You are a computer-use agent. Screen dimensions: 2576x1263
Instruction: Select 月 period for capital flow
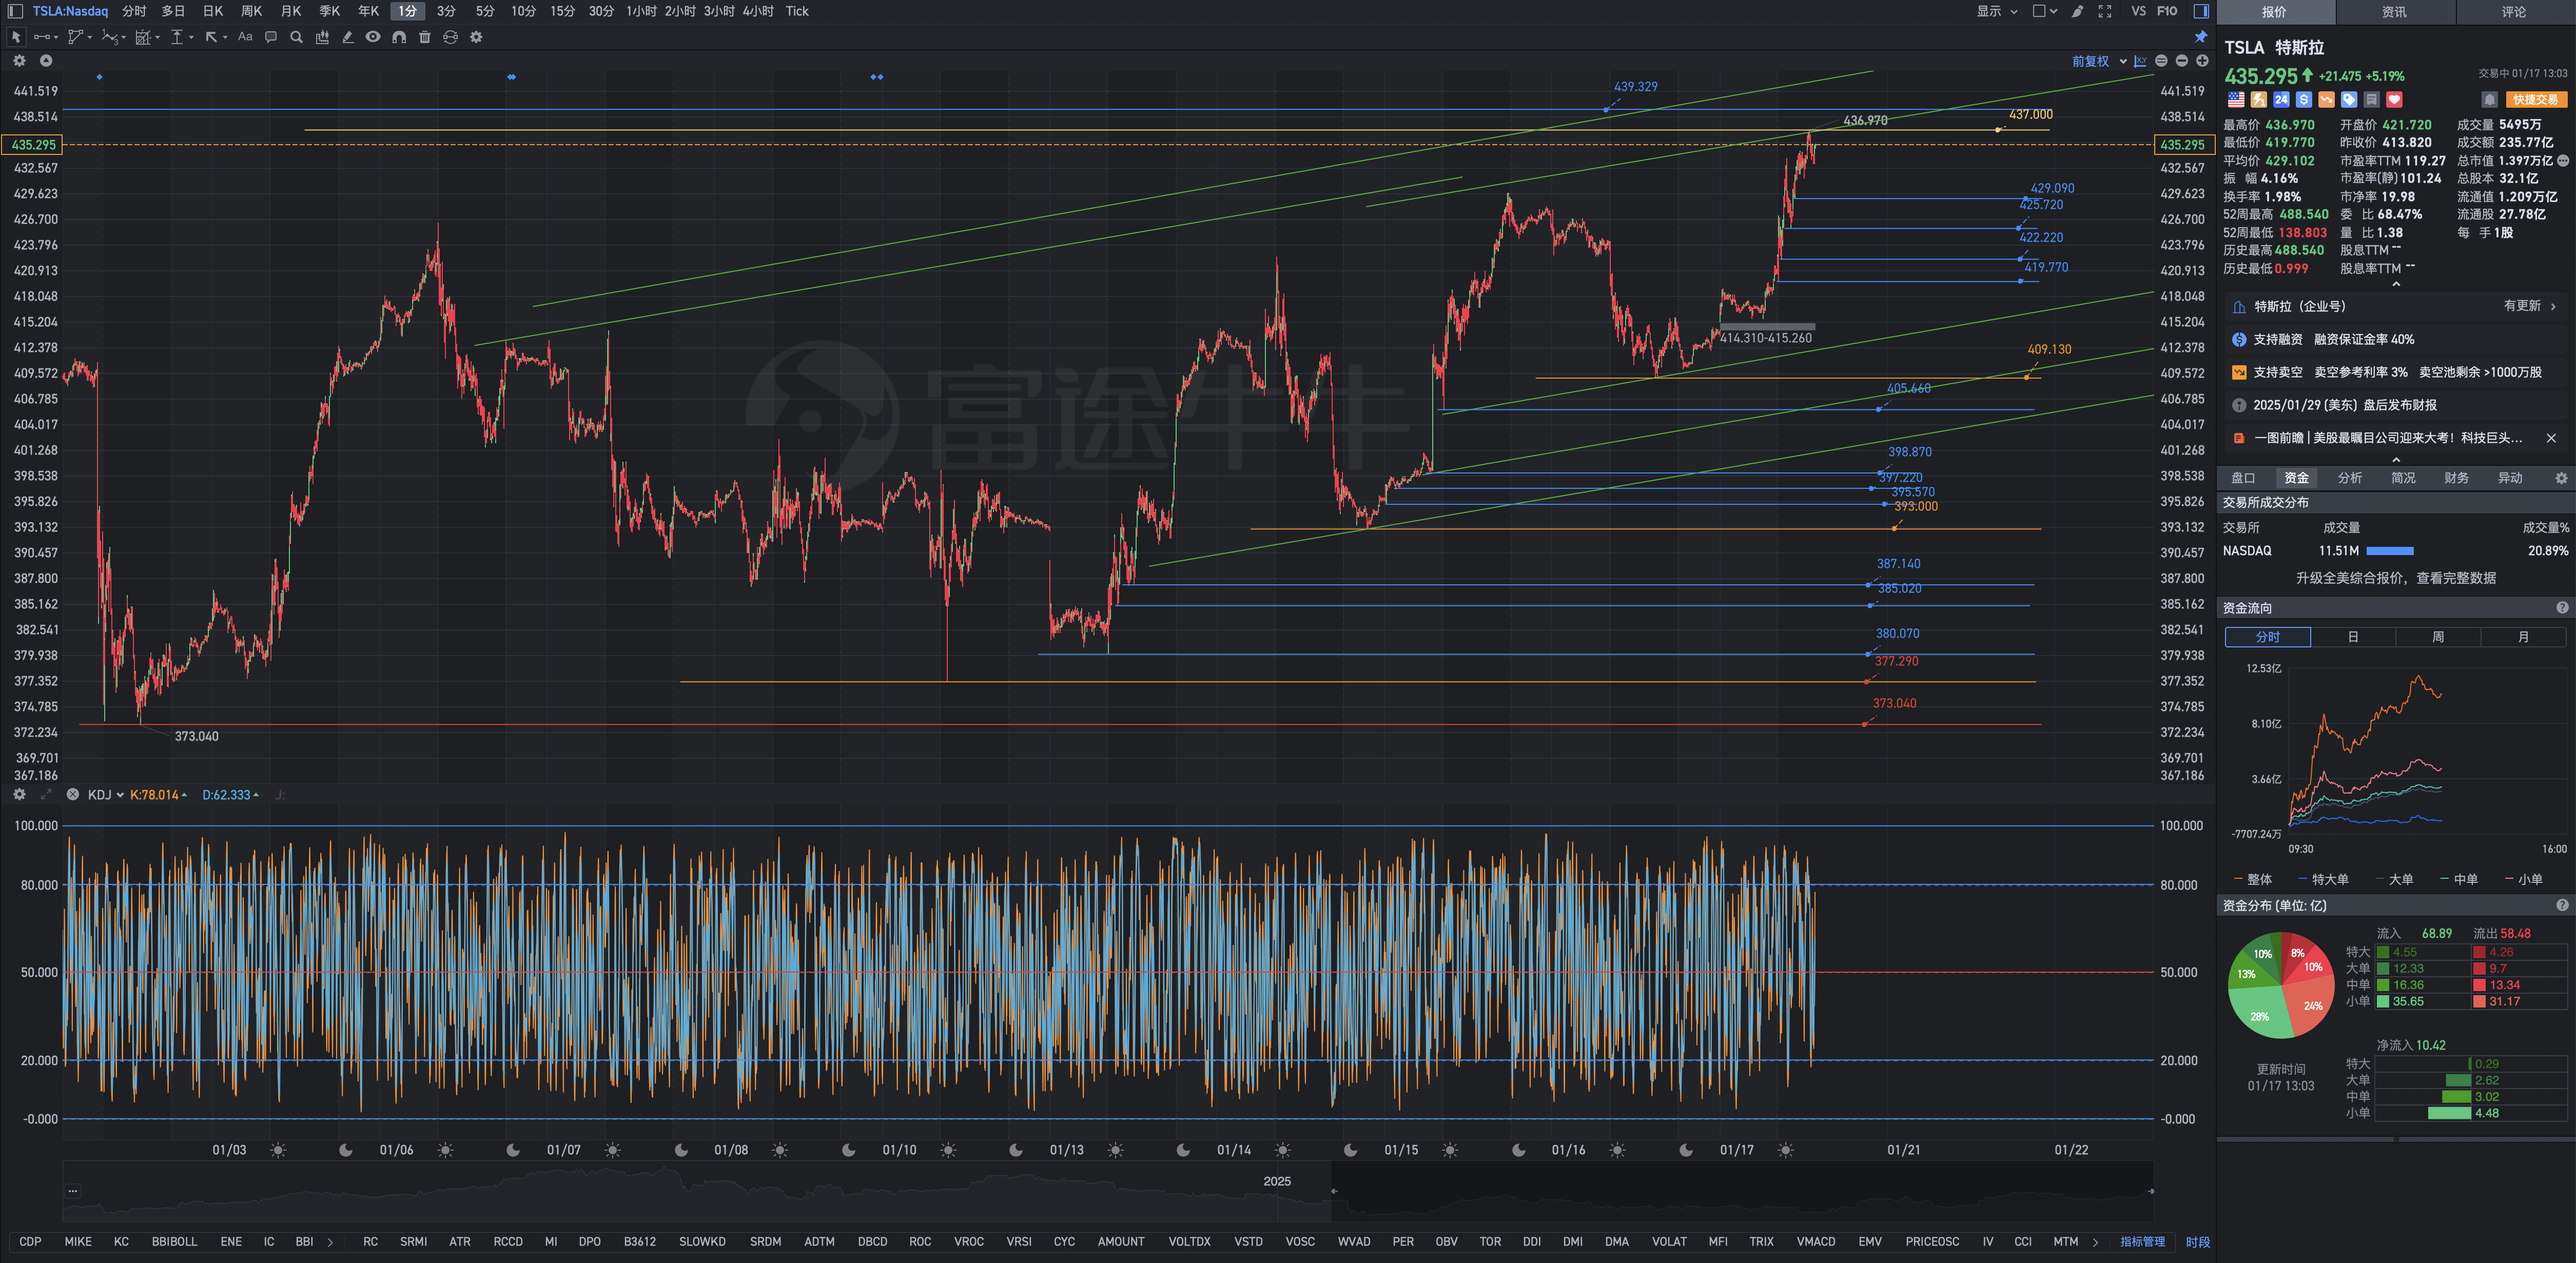click(2523, 637)
